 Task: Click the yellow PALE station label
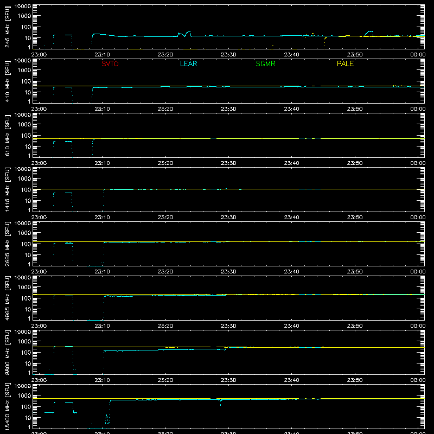tap(345, 63)
